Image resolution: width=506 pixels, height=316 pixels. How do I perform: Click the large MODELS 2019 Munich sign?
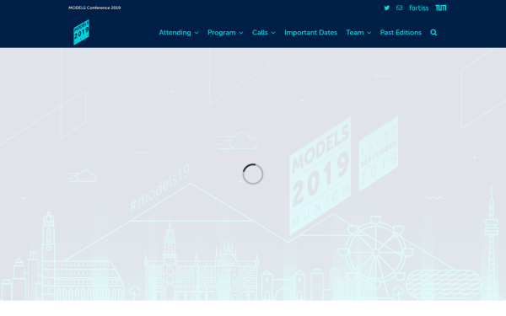pyautogui.click(x=320, y=176)
